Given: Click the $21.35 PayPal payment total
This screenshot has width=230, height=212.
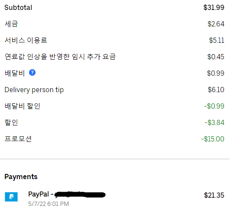Looking at the screenshot, I should [x=214, y=195].
